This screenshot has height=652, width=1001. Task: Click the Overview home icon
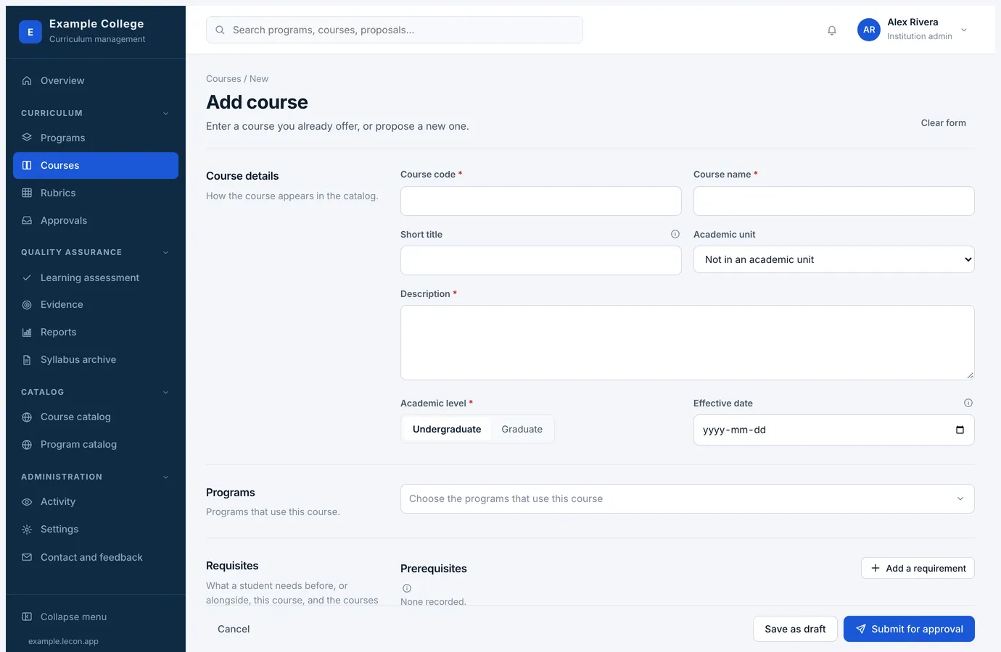pos(27,80)
